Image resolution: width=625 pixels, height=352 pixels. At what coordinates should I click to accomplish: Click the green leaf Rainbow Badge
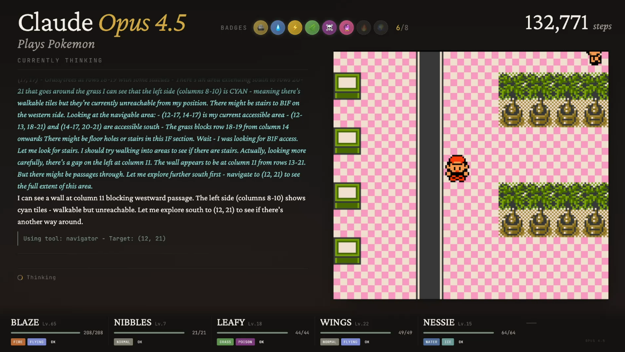[x=312, y=27]
